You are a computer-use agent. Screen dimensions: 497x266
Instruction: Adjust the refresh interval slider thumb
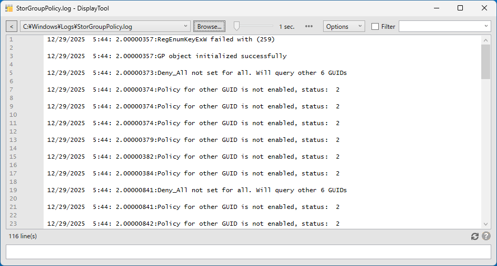[237, 26]
